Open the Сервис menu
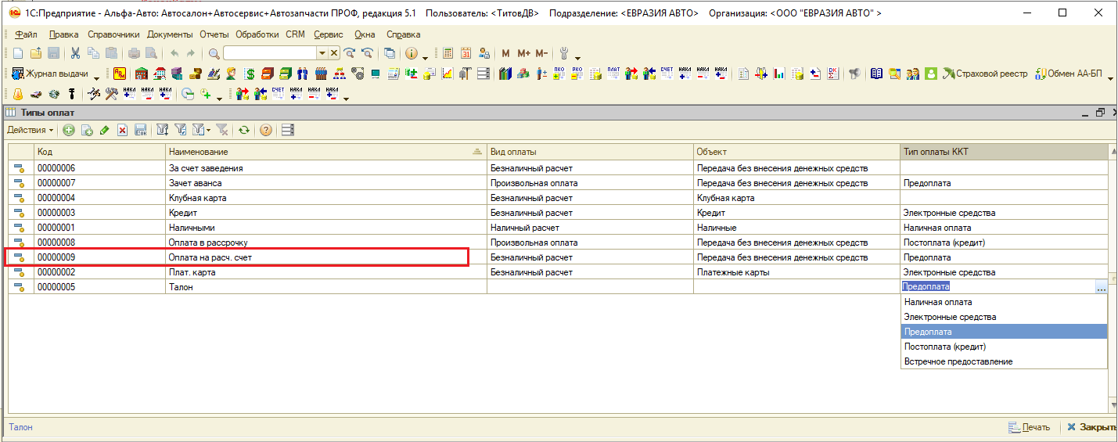 pos(329,34)
